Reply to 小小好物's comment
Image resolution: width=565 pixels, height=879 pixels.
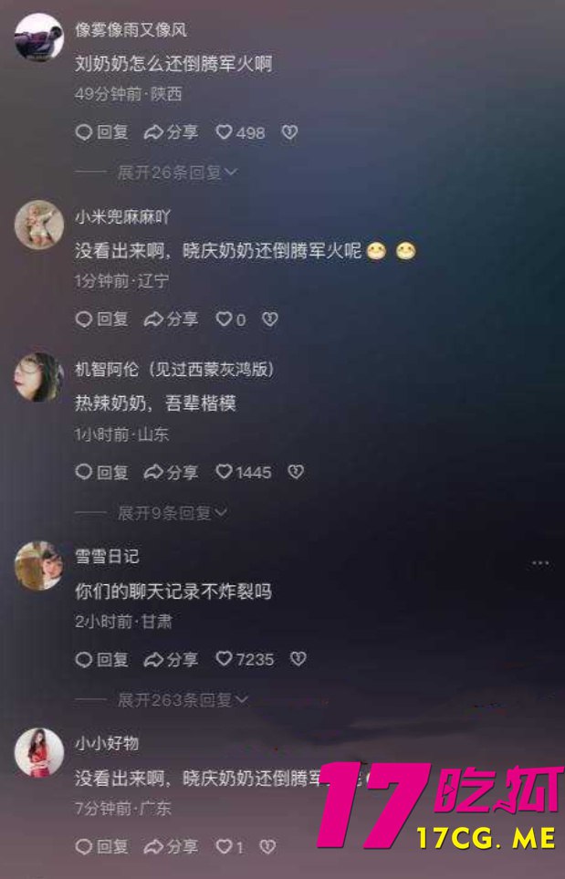(x=102, y=846)
